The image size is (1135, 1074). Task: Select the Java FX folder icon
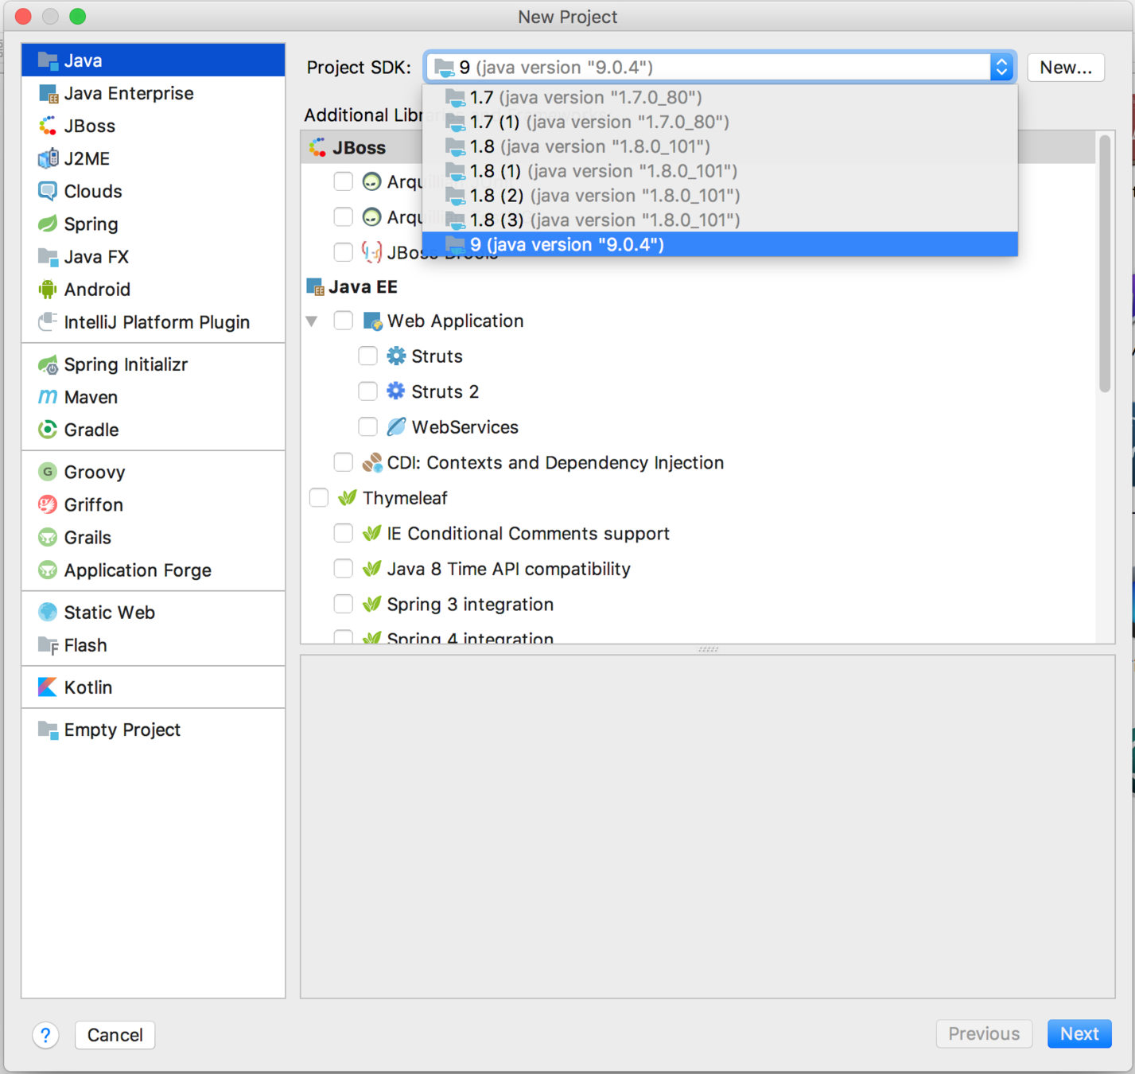(x=48, y=257)
